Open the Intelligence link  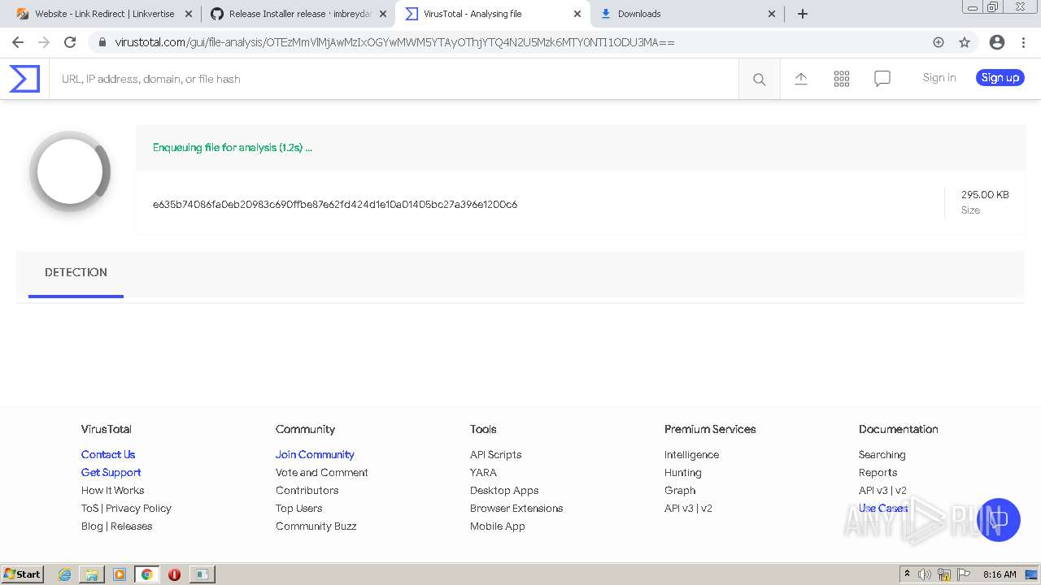point(691,455)
